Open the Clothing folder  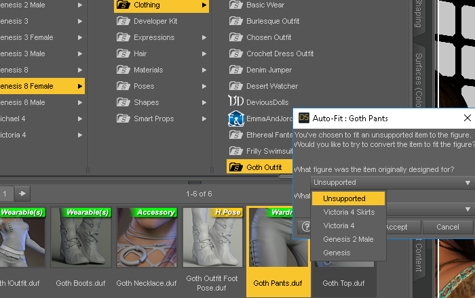(161, 5)
